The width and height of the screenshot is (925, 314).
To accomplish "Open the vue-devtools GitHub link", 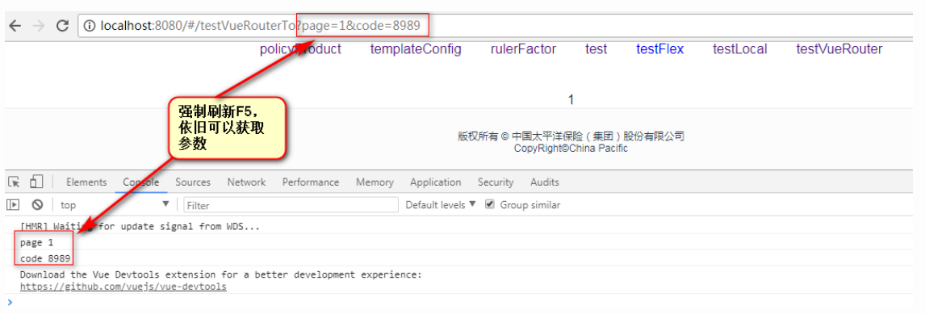I will (123, 287).
